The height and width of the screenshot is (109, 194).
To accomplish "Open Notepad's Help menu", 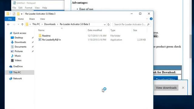I will [45, 8].
